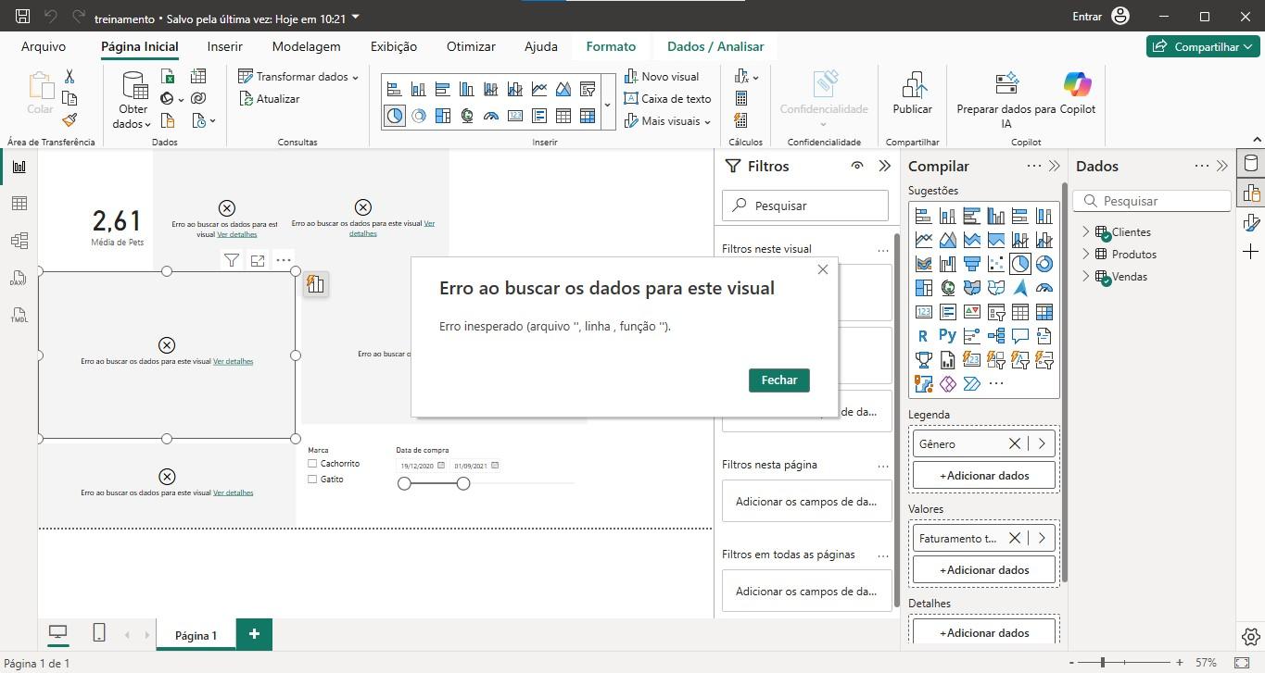Switch to mobile layout view
Image resolution: width=1265 pixels, height=673 pixels.
[99, 633]
